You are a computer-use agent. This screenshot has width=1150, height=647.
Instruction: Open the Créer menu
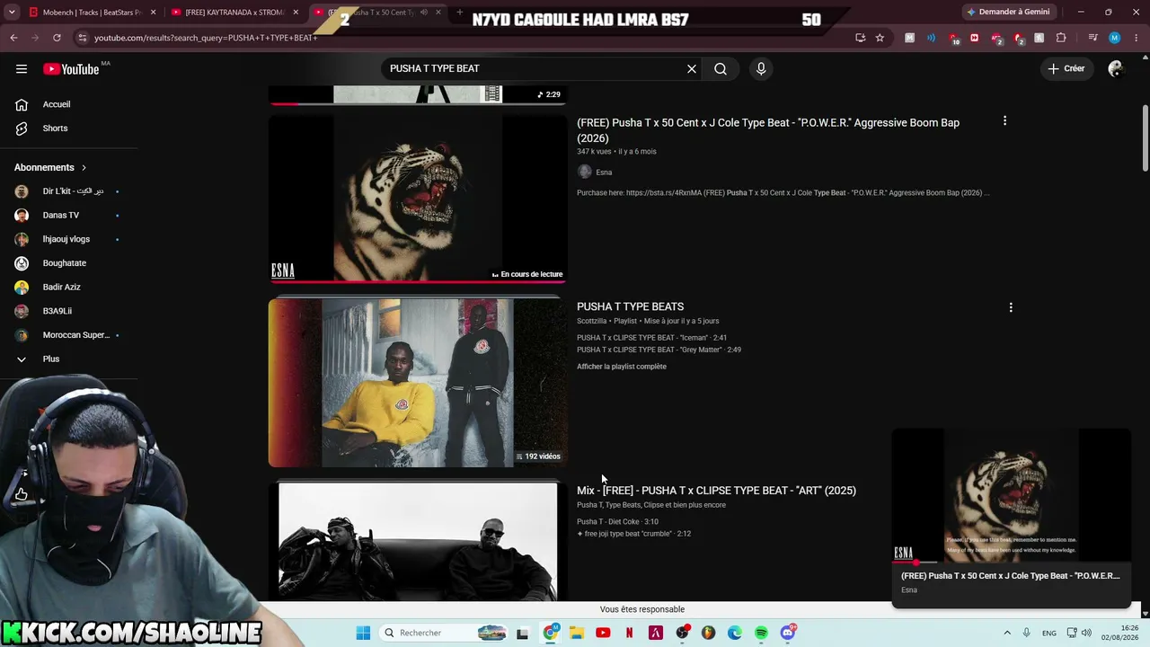(1066, 69)
